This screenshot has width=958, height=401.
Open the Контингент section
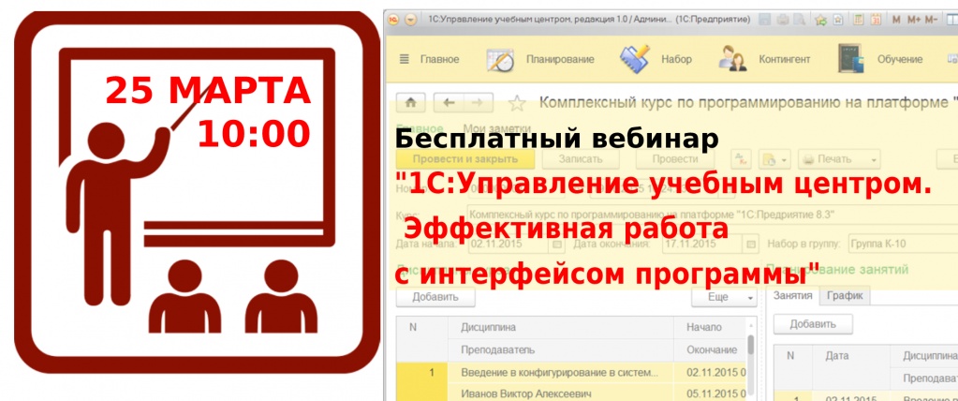click(785, 59)
